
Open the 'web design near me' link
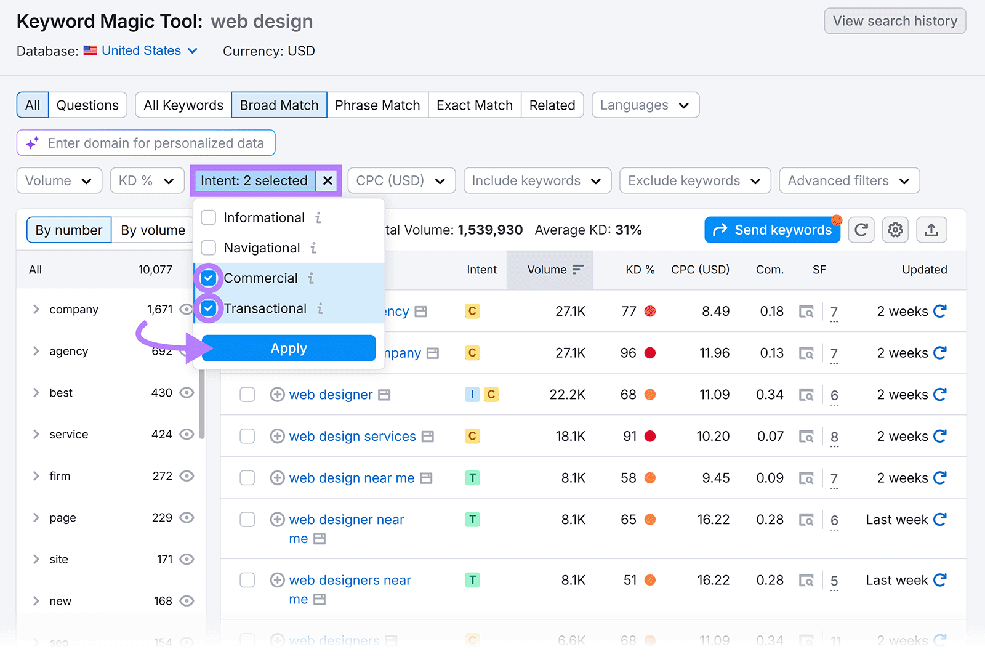[352, 478]
